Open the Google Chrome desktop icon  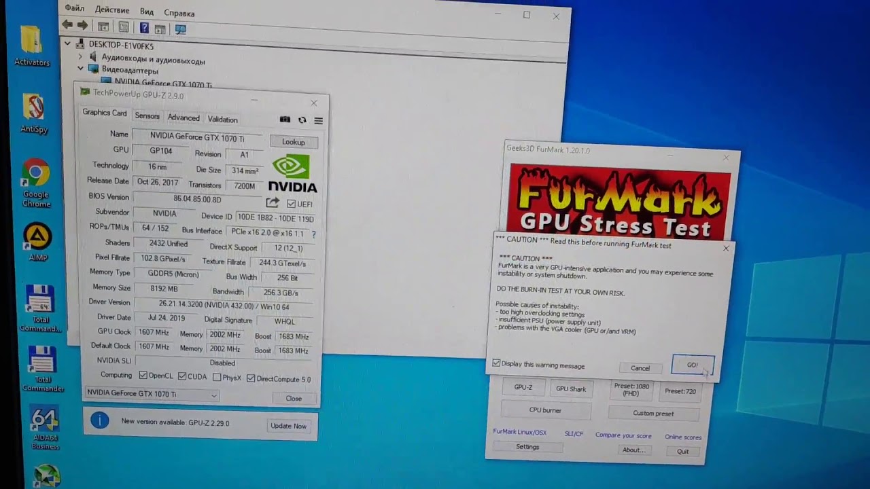coord(35,183)
